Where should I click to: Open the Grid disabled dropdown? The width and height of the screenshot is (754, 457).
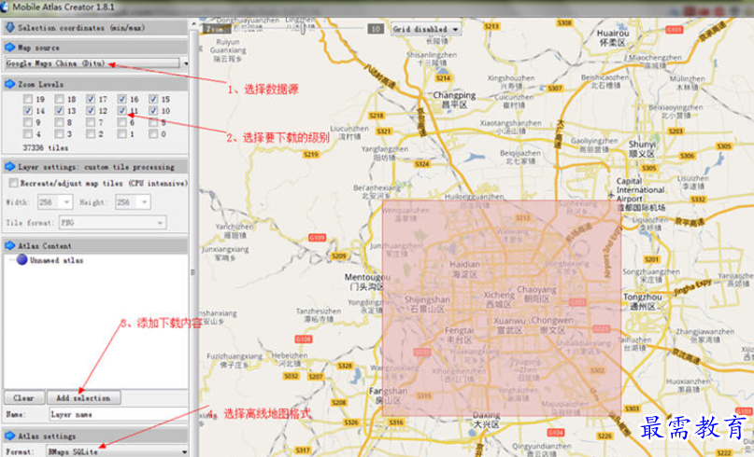click(x=426, y=29)
